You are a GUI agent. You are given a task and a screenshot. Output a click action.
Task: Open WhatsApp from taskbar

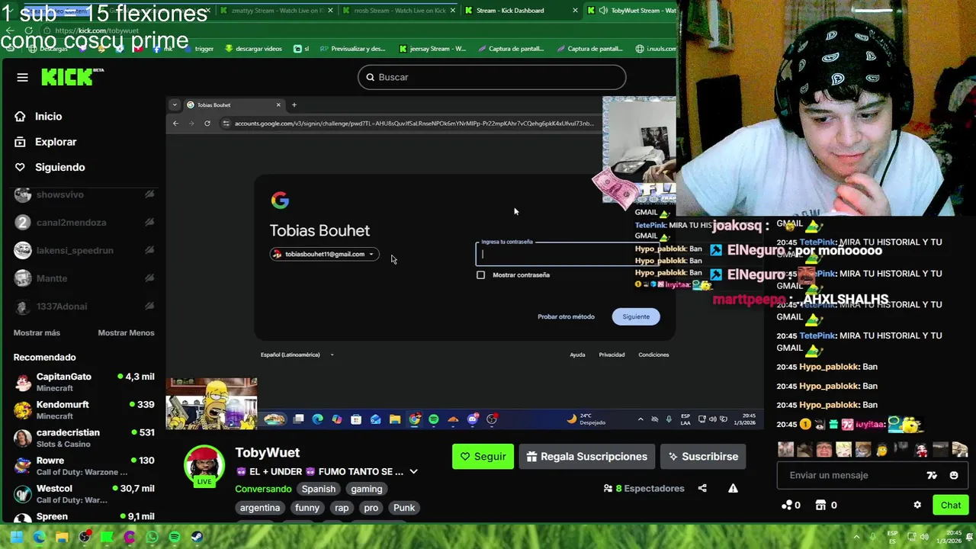(152, 537)
